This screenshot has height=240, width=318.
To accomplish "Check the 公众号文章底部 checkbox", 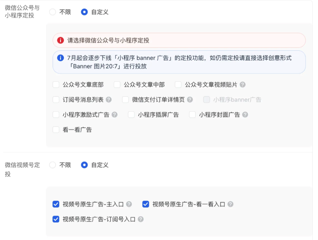I will coord(56,85).
